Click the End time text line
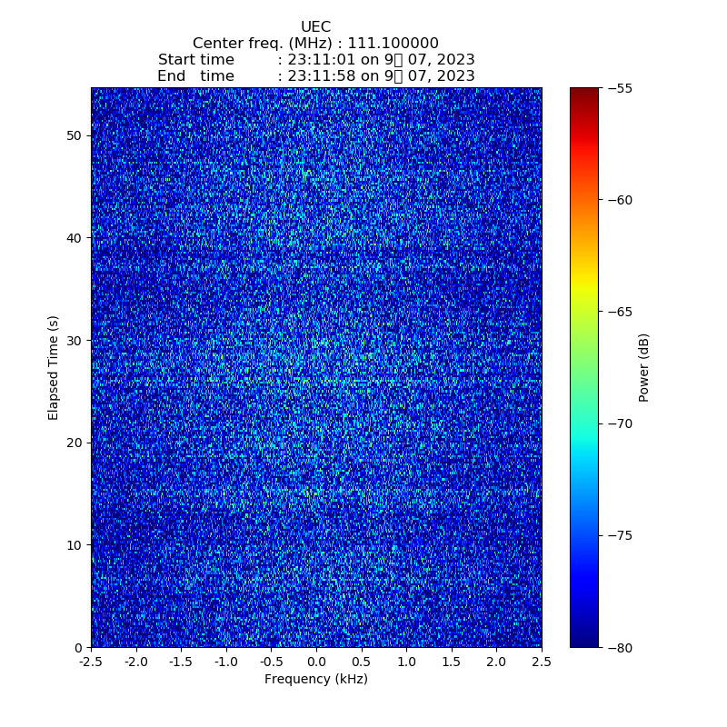 [315, 76]
